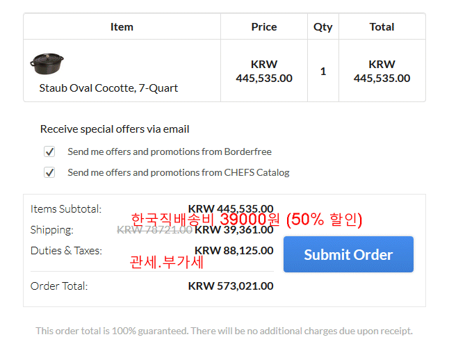Click the Item column header
This screenshot has width=449, height=362.
[122, 26]
